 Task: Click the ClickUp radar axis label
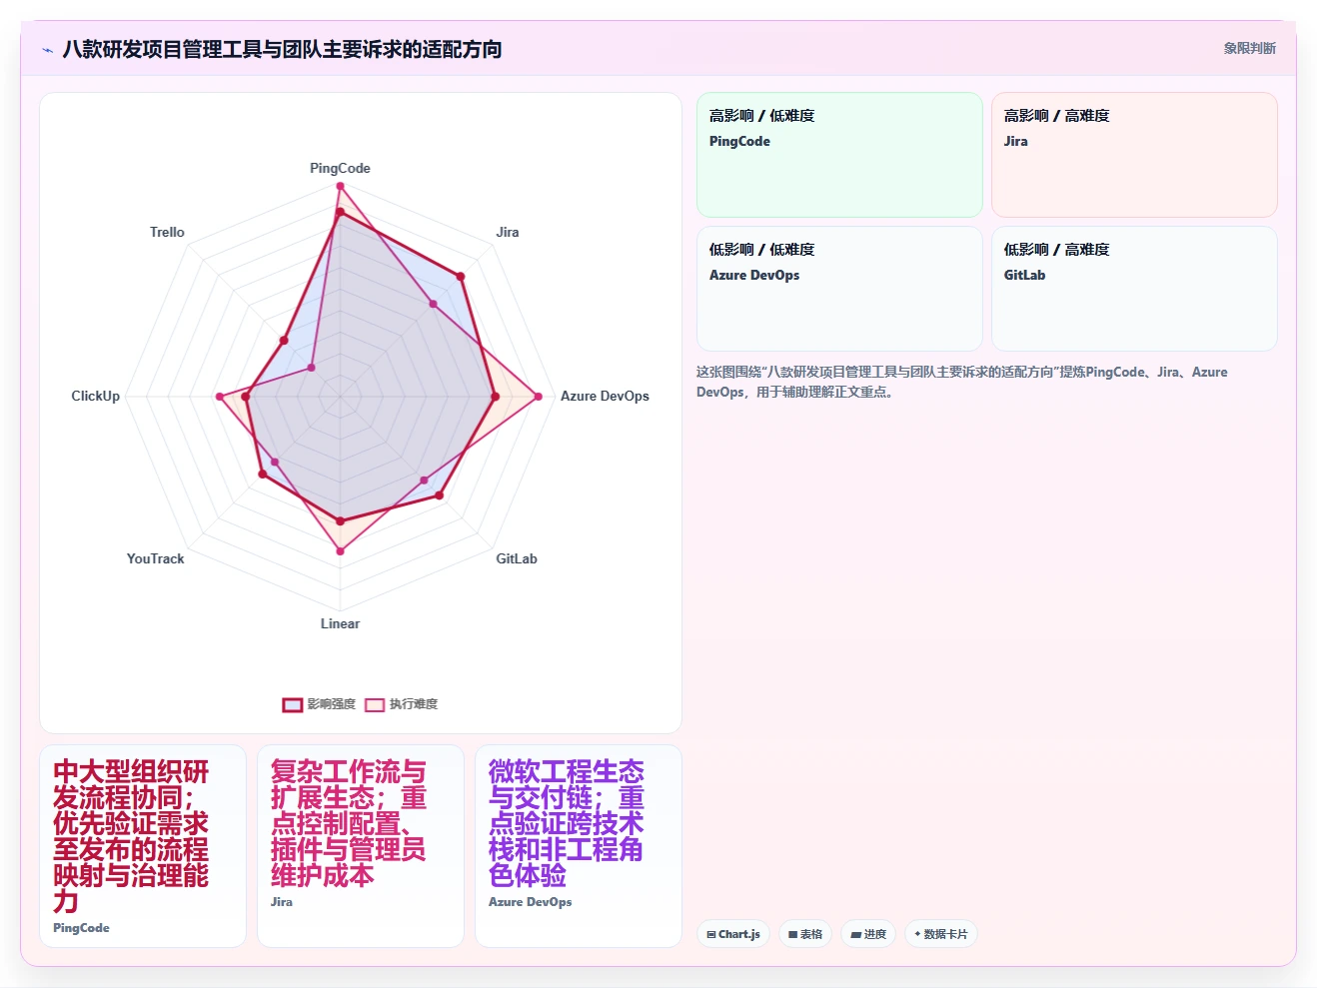95,396
